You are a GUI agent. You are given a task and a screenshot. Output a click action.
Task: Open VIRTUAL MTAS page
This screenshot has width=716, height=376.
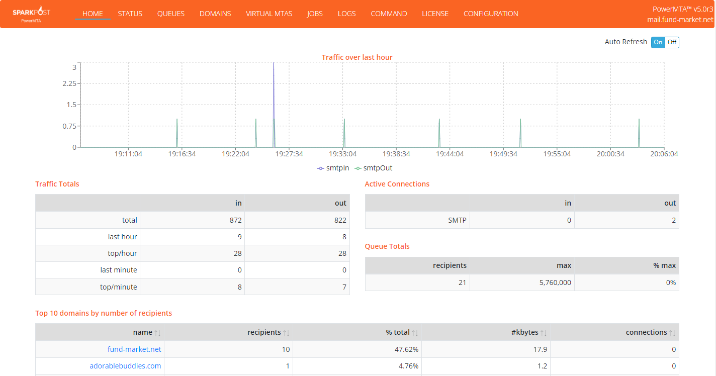(269, 14)
